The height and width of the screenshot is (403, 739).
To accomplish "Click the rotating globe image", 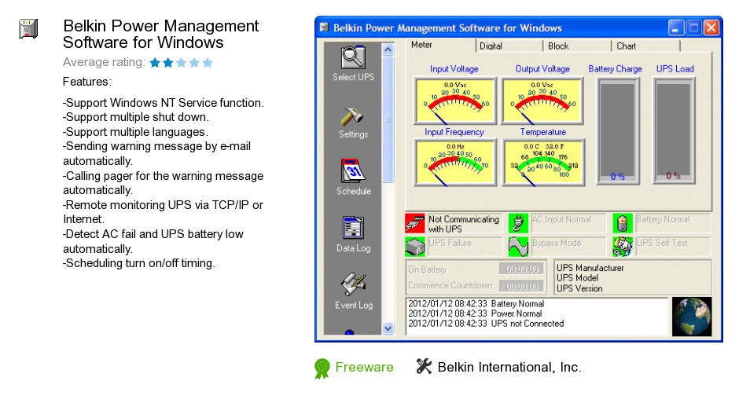I will click(x=691, y=317).
